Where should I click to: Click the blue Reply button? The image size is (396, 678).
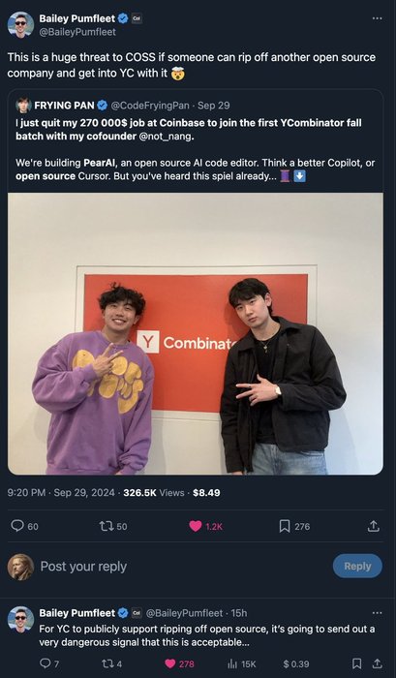357,566
